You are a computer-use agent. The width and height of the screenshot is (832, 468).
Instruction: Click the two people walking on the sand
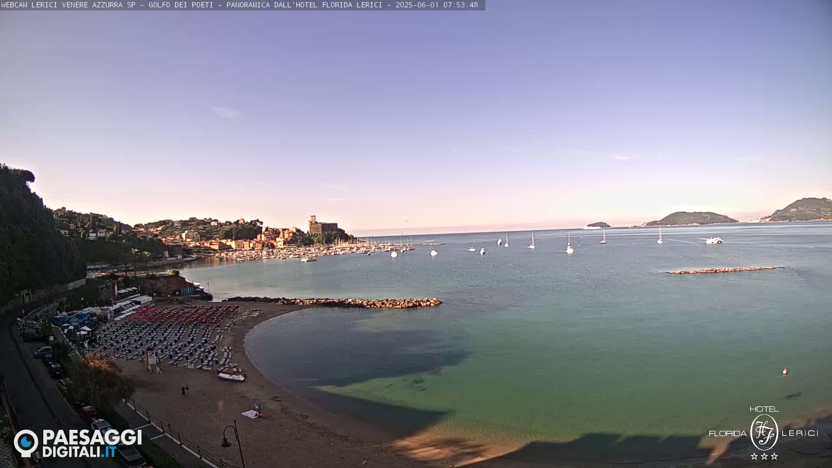click(x=185, y=390)
